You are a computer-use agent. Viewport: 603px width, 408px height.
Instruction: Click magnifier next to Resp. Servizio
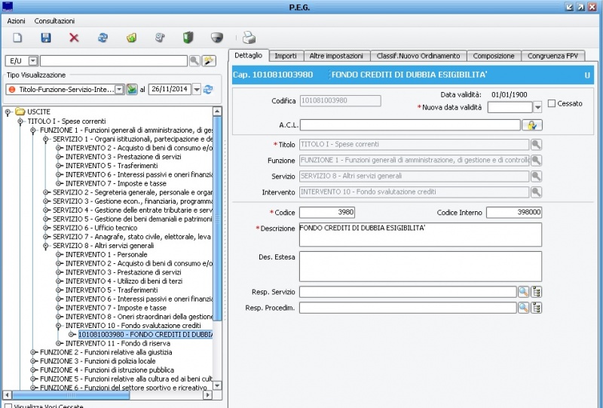coord(523,292)
